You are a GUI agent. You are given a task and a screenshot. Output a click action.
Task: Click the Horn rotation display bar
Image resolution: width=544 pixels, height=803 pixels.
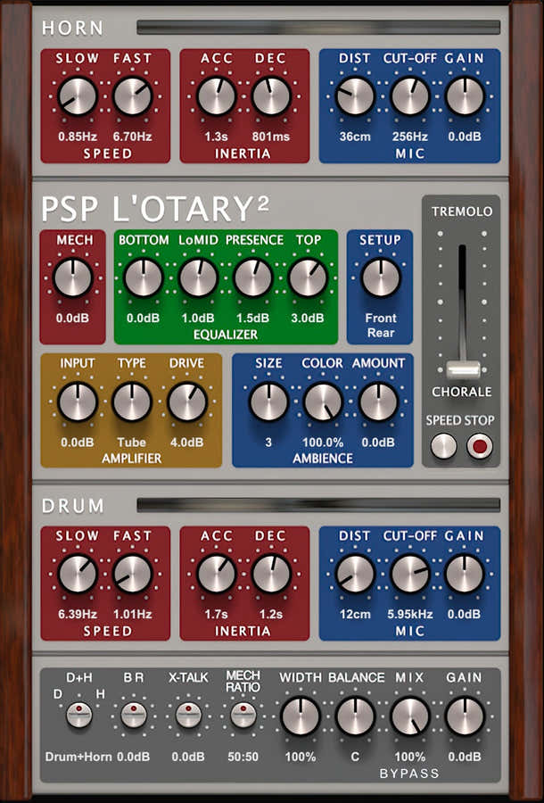(318, 28)
